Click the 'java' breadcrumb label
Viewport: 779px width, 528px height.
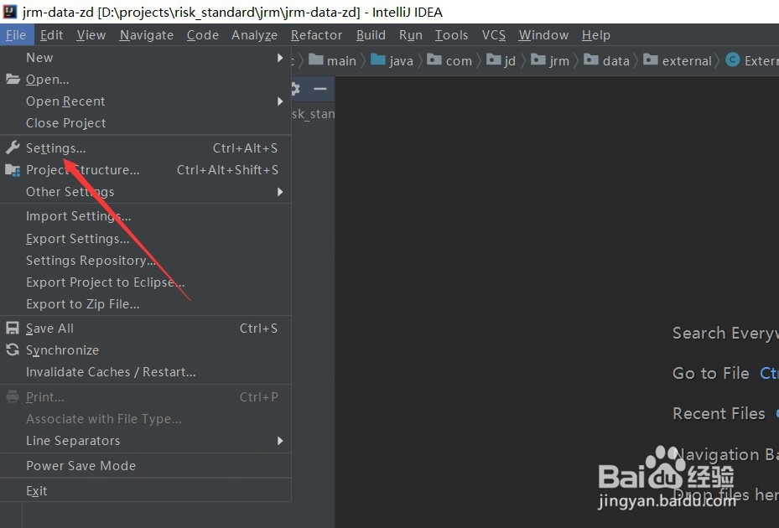click(x=401, y=61)
